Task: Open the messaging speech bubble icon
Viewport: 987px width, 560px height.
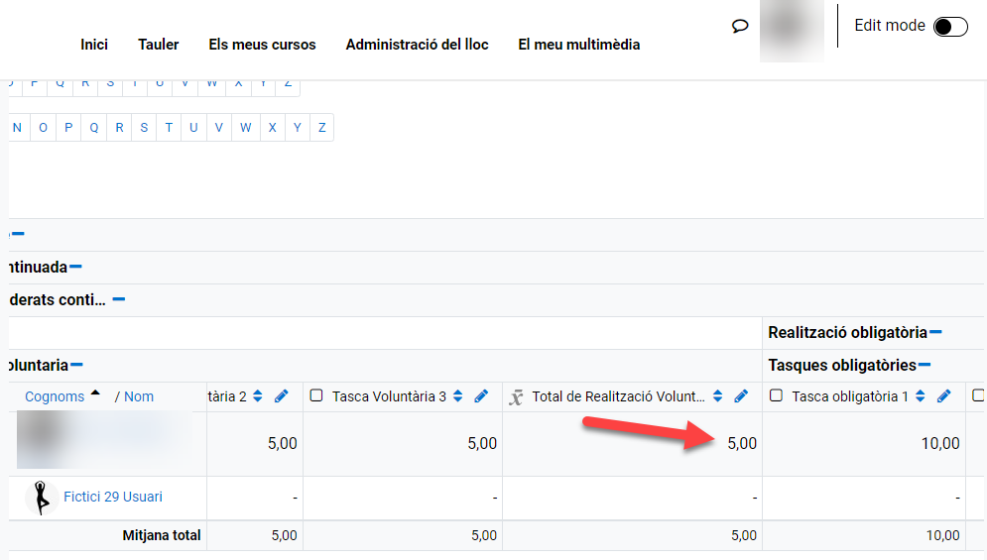Action: pos(740,27)
